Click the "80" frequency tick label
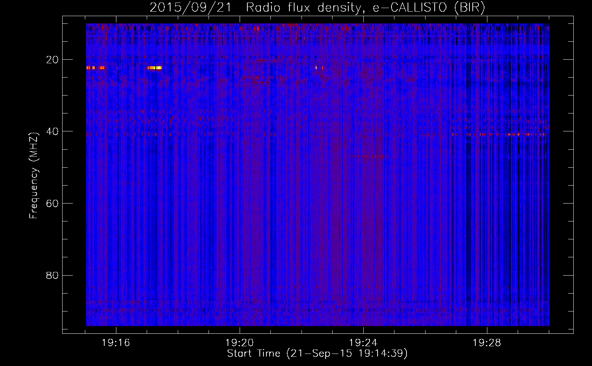This screenshot has width=592, height=366. click(52, 276)
